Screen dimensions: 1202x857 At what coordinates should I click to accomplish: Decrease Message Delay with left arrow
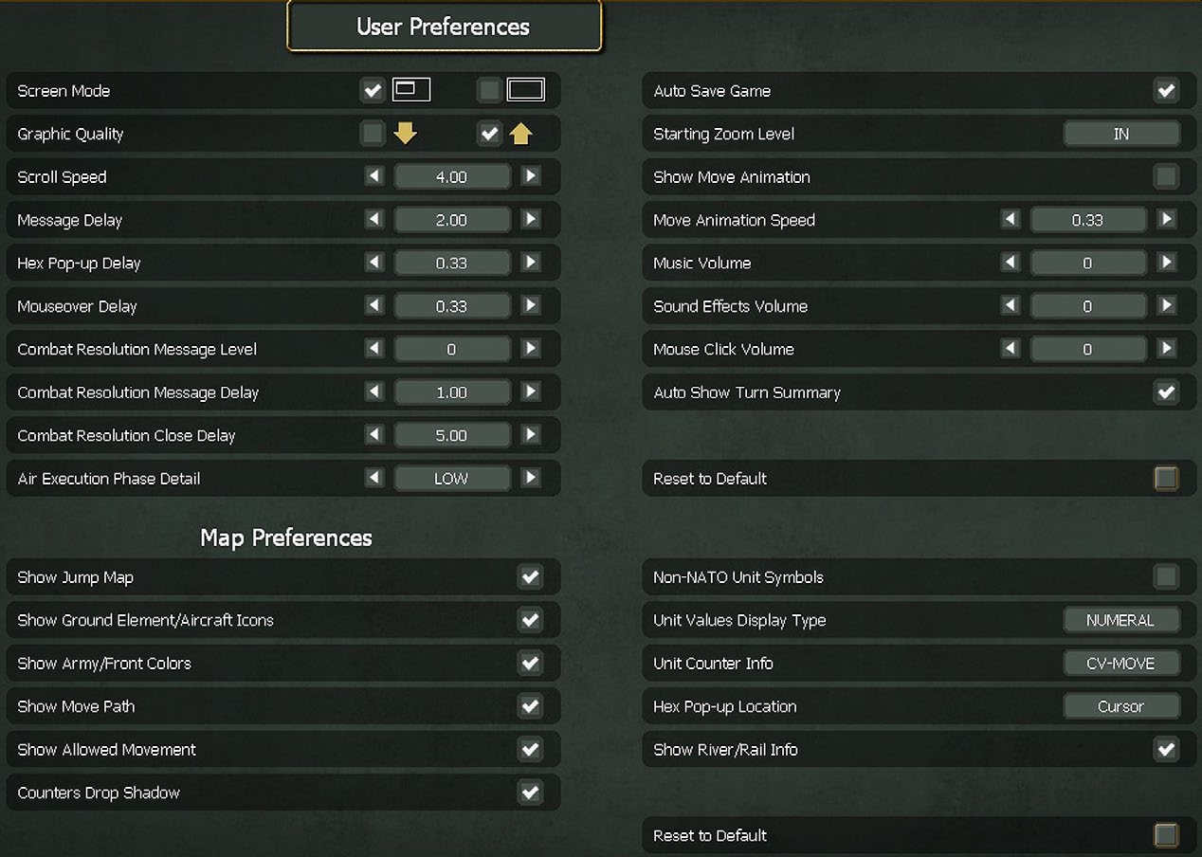[x=374, y=220]
